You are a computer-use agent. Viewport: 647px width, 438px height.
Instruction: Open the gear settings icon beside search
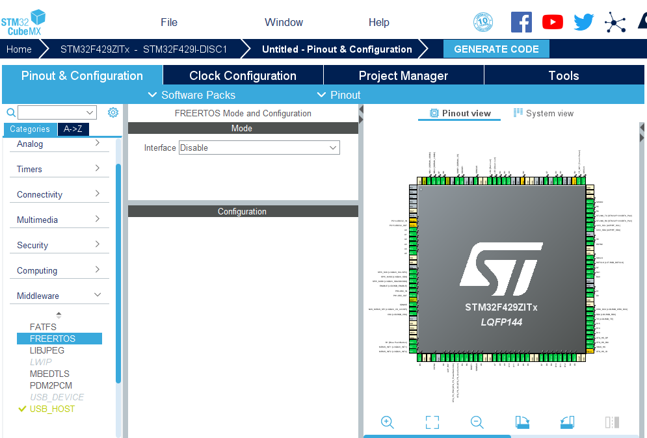coord(113,112)
